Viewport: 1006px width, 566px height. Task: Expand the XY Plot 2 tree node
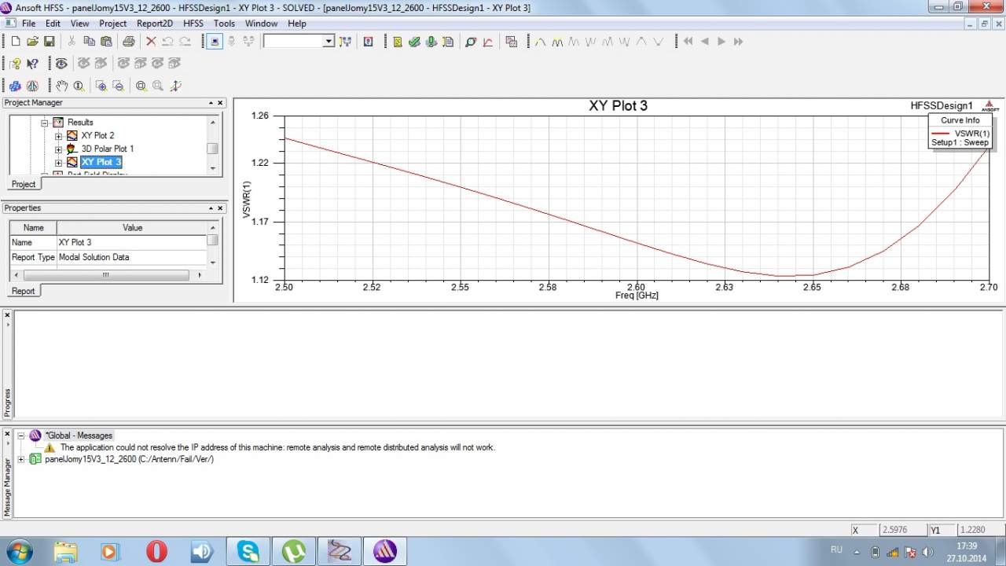coord(58,136)
